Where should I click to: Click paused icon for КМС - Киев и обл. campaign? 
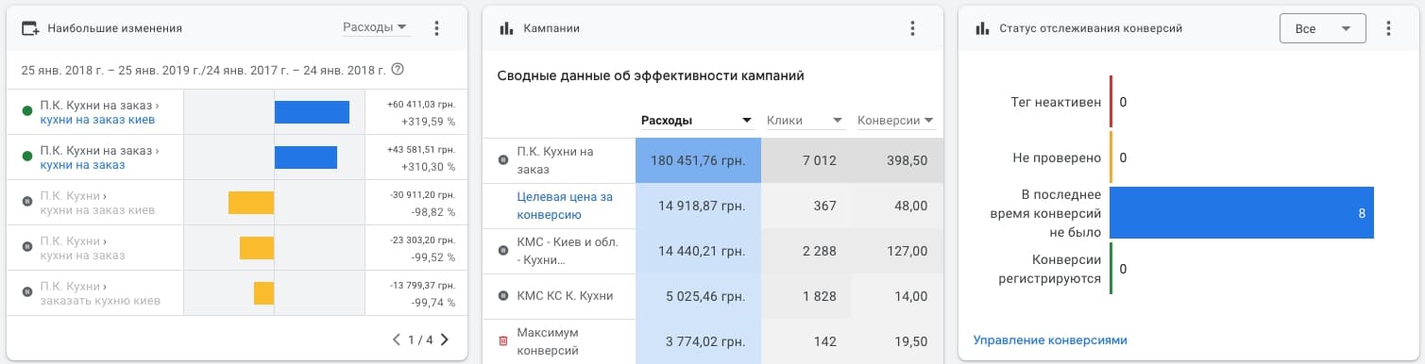click(x=503, y=251)
